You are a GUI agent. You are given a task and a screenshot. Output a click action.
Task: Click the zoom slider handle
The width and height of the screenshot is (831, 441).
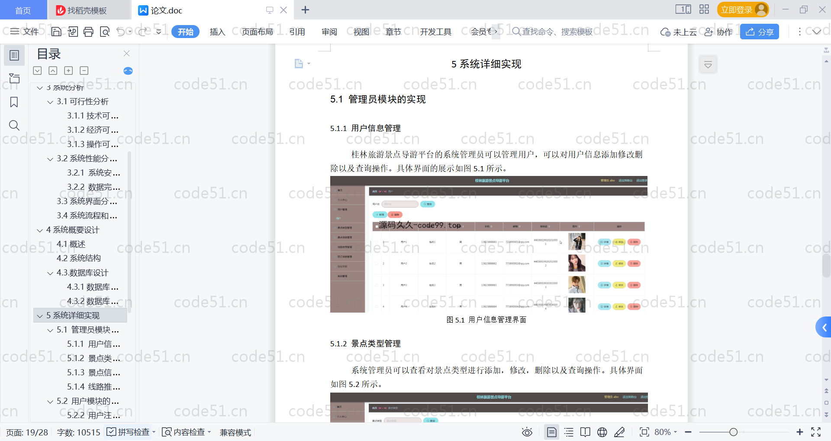[733, 432]
